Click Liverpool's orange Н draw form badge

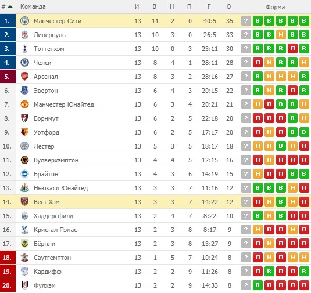[281, 35]
